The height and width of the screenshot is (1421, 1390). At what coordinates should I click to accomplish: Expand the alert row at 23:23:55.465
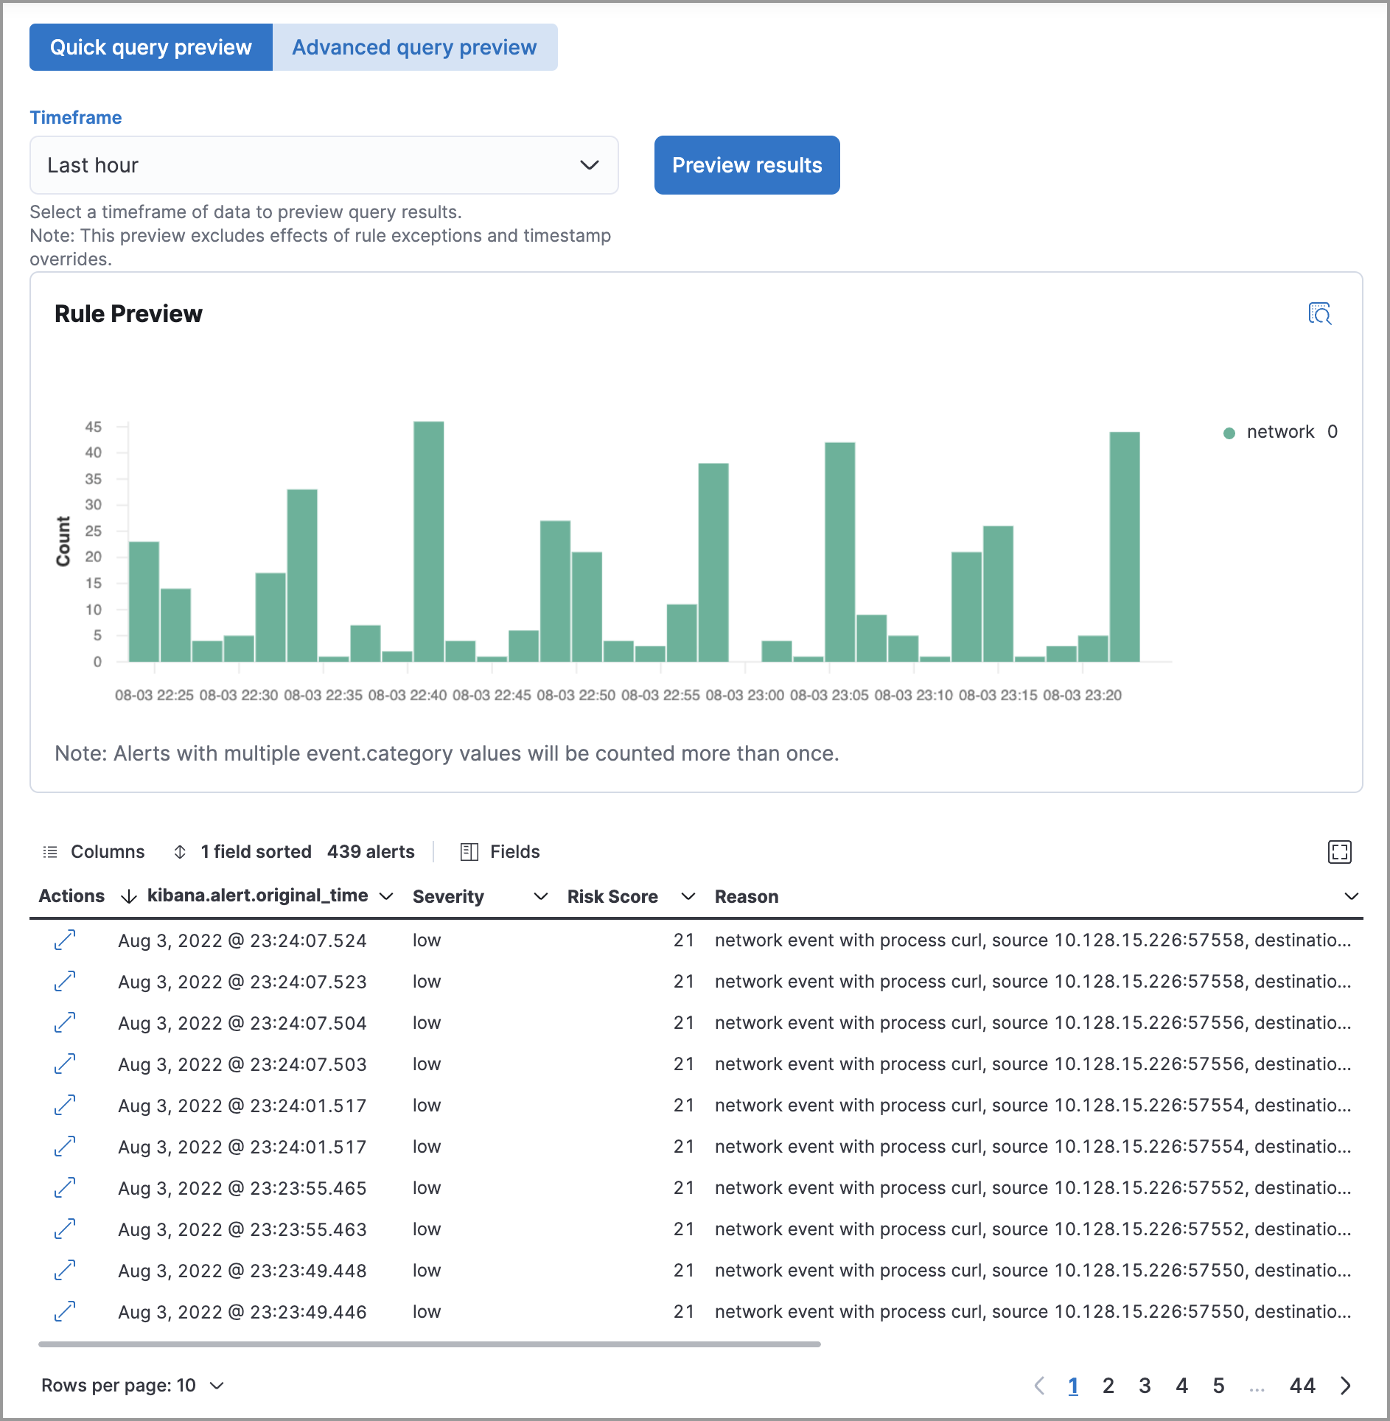tap(65, 1188)
